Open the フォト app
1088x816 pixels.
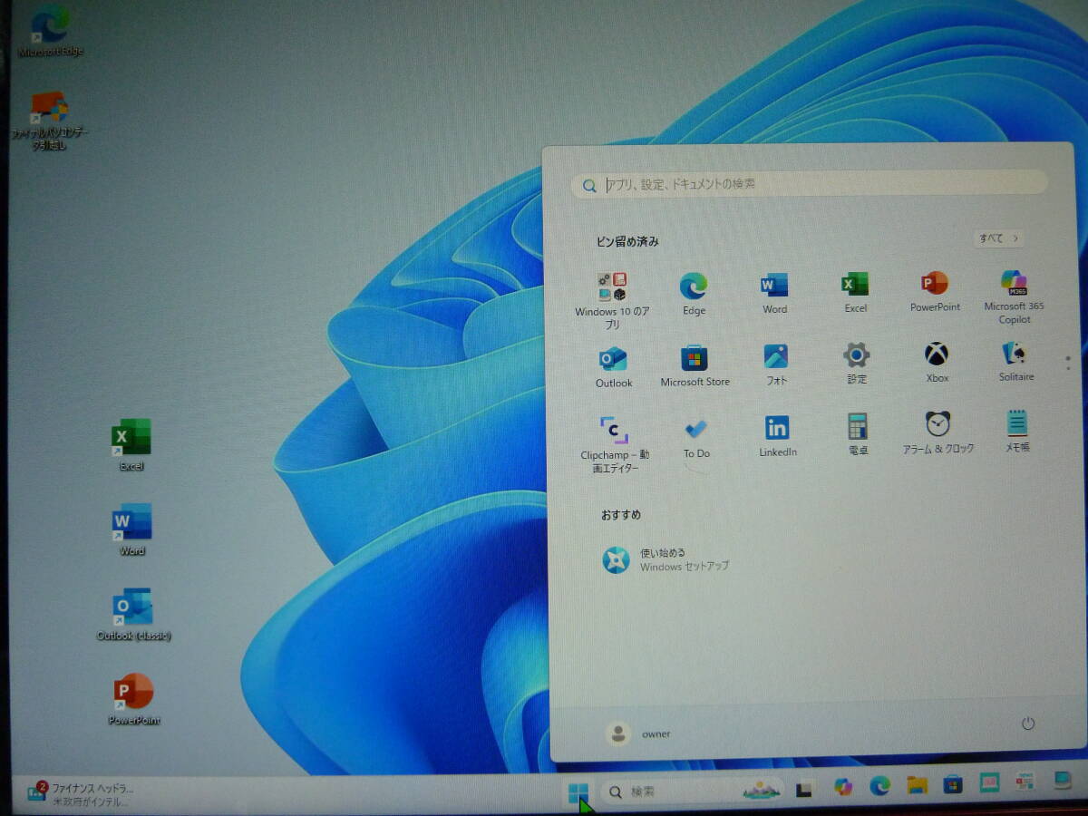pyautogui.click(x=776, y=364)
